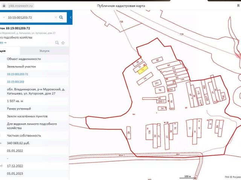Add parcel to favorites star icon

click(63, 43)
